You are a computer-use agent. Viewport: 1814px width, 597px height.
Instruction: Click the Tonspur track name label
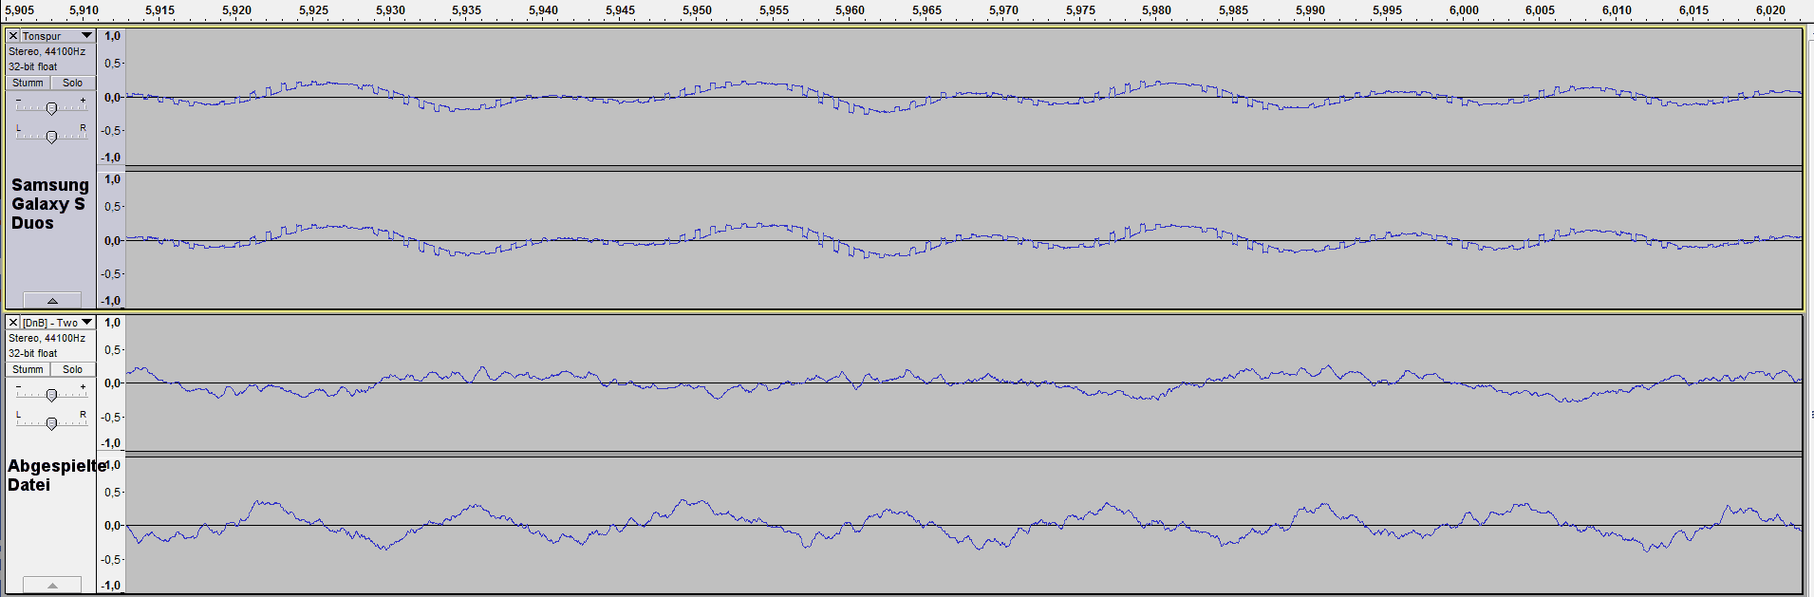coord(42,36)
